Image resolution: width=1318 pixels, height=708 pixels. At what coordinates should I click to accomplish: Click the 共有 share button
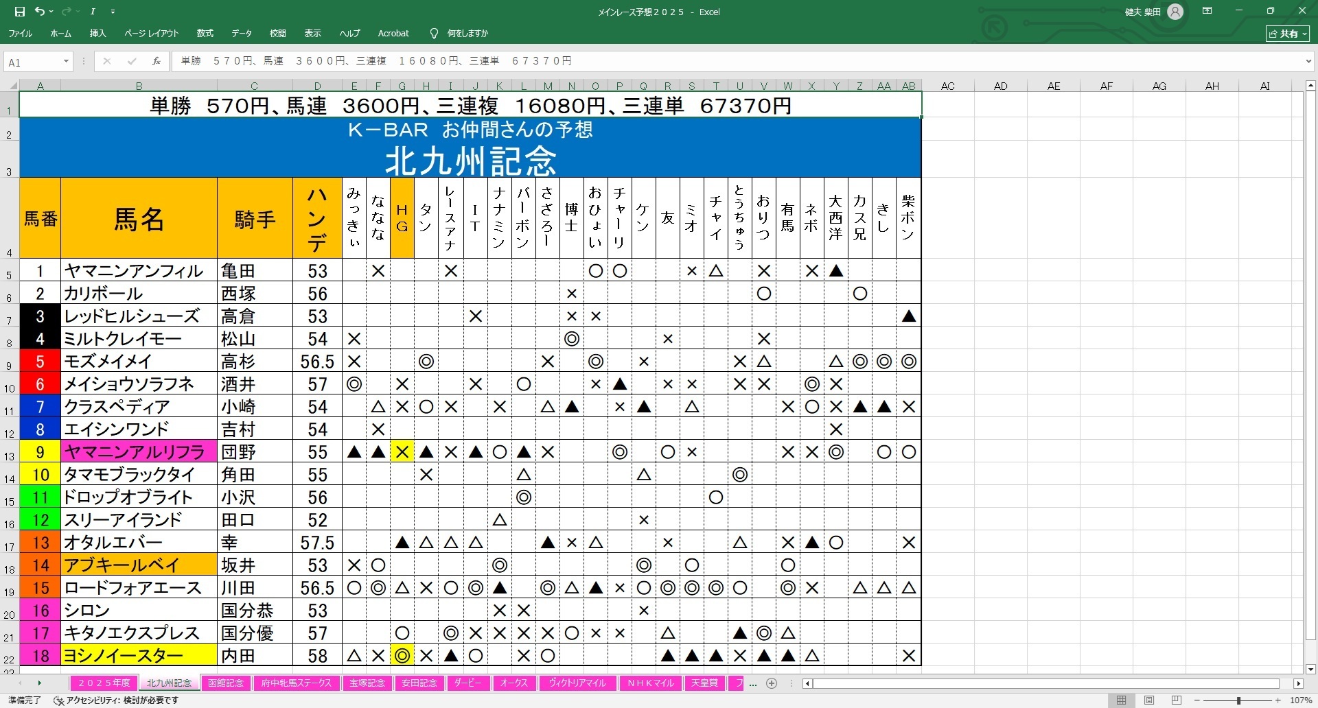(1288, 33)
